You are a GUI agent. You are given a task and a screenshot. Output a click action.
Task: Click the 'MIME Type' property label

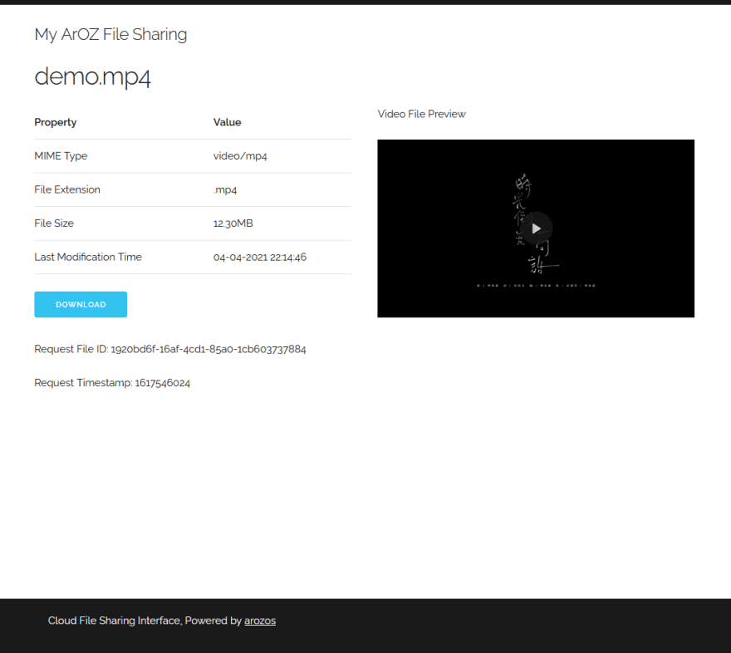tap(61, 156)
